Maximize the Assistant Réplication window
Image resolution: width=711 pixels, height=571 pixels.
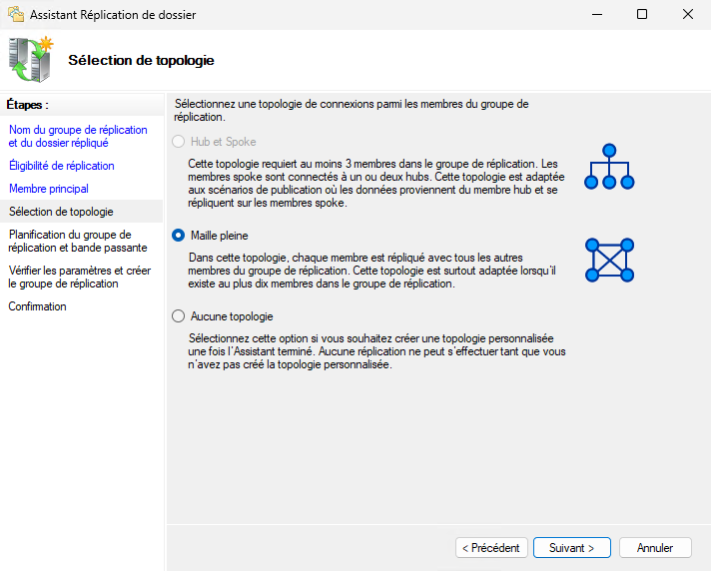point(642,15)
